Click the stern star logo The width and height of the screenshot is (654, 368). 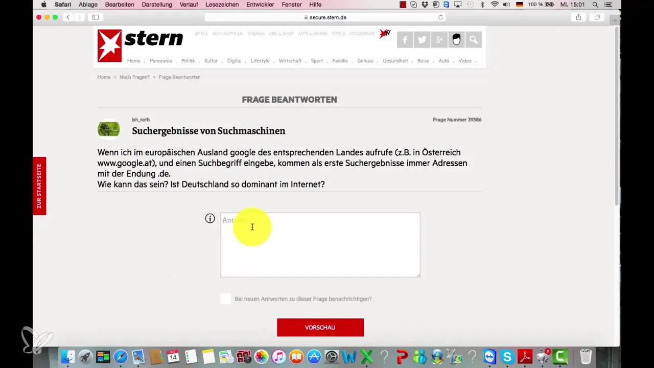coord(110,45)
